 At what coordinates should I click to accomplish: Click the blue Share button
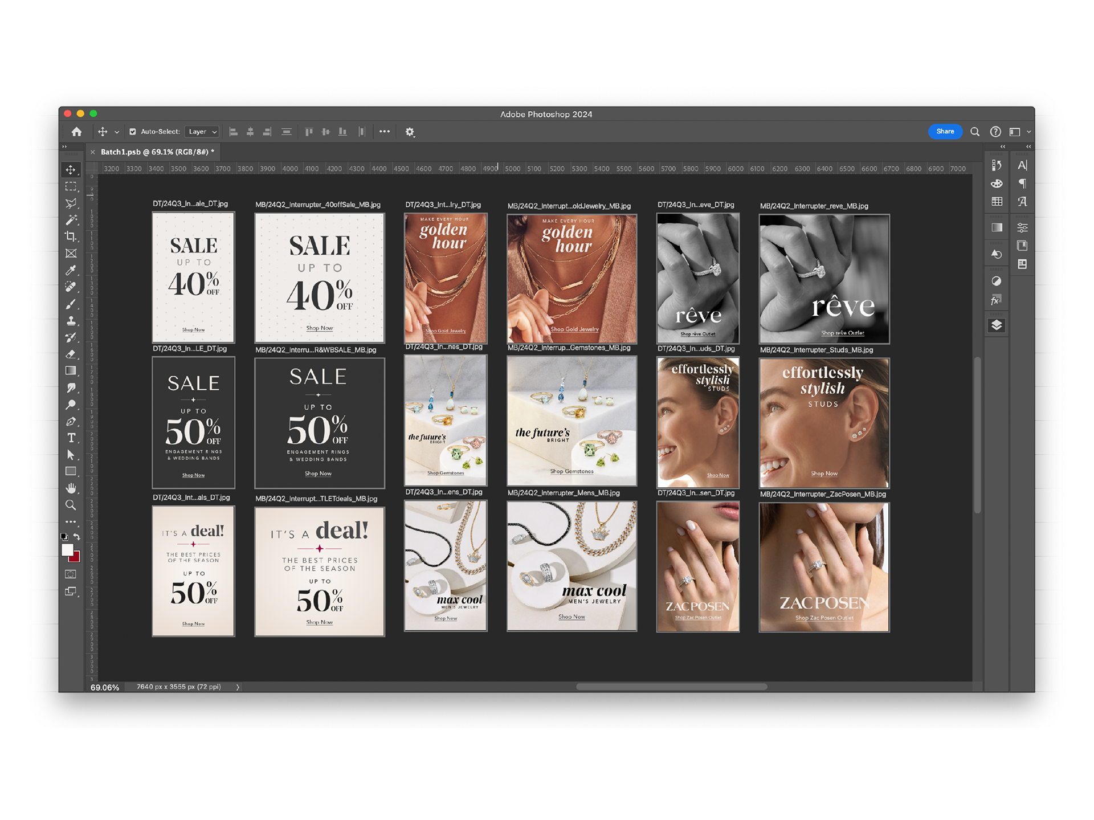(x=945, y=132)
